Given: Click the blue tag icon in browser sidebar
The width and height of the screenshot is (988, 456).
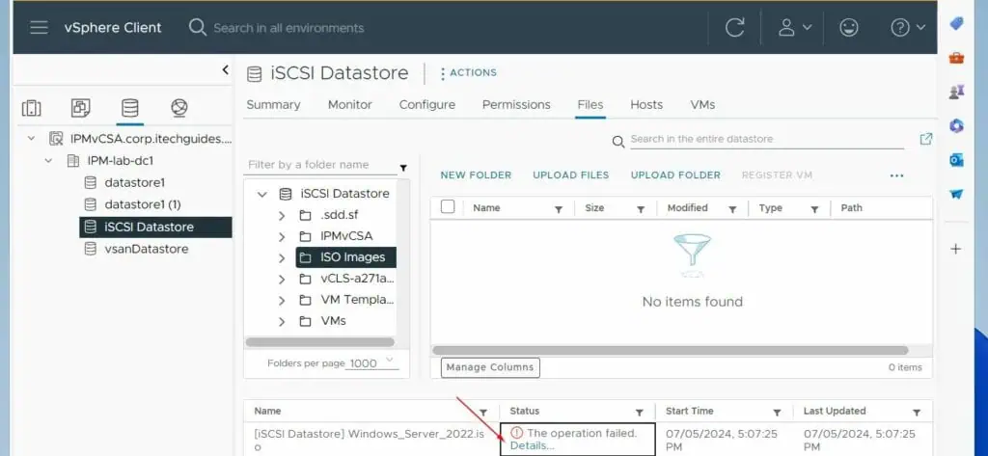Looking at the screenshot, I should click(956, 23).
